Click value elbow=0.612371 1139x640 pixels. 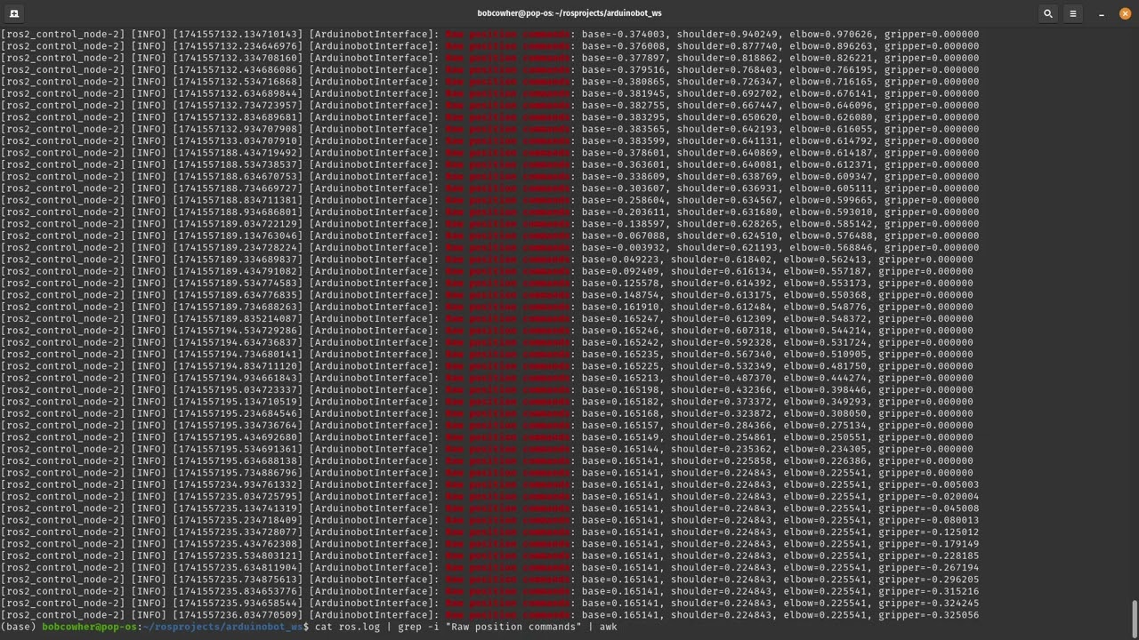(x=831, y=164)
